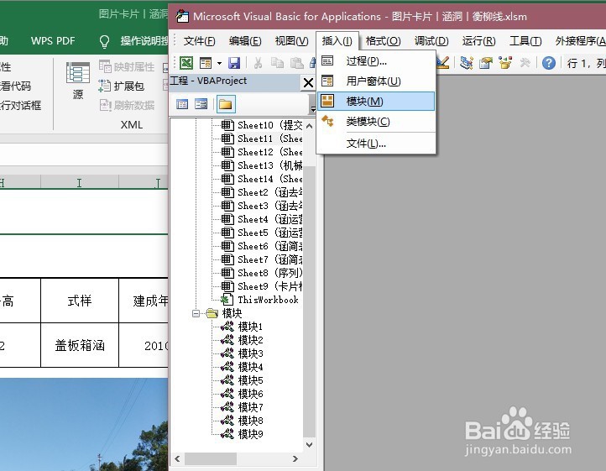
Task: Click View Code icon in project pane
Action: point(182,104)
